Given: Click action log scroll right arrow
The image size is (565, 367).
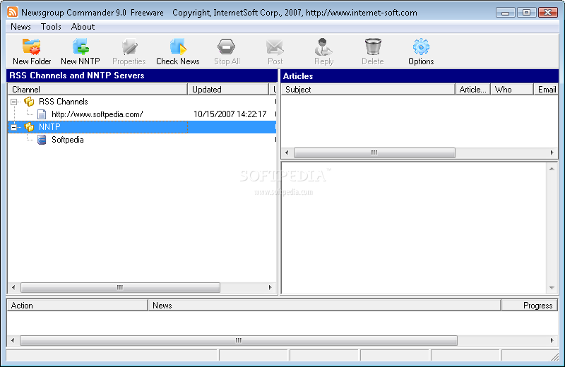Looking at the screenshot, I should 552,340.
